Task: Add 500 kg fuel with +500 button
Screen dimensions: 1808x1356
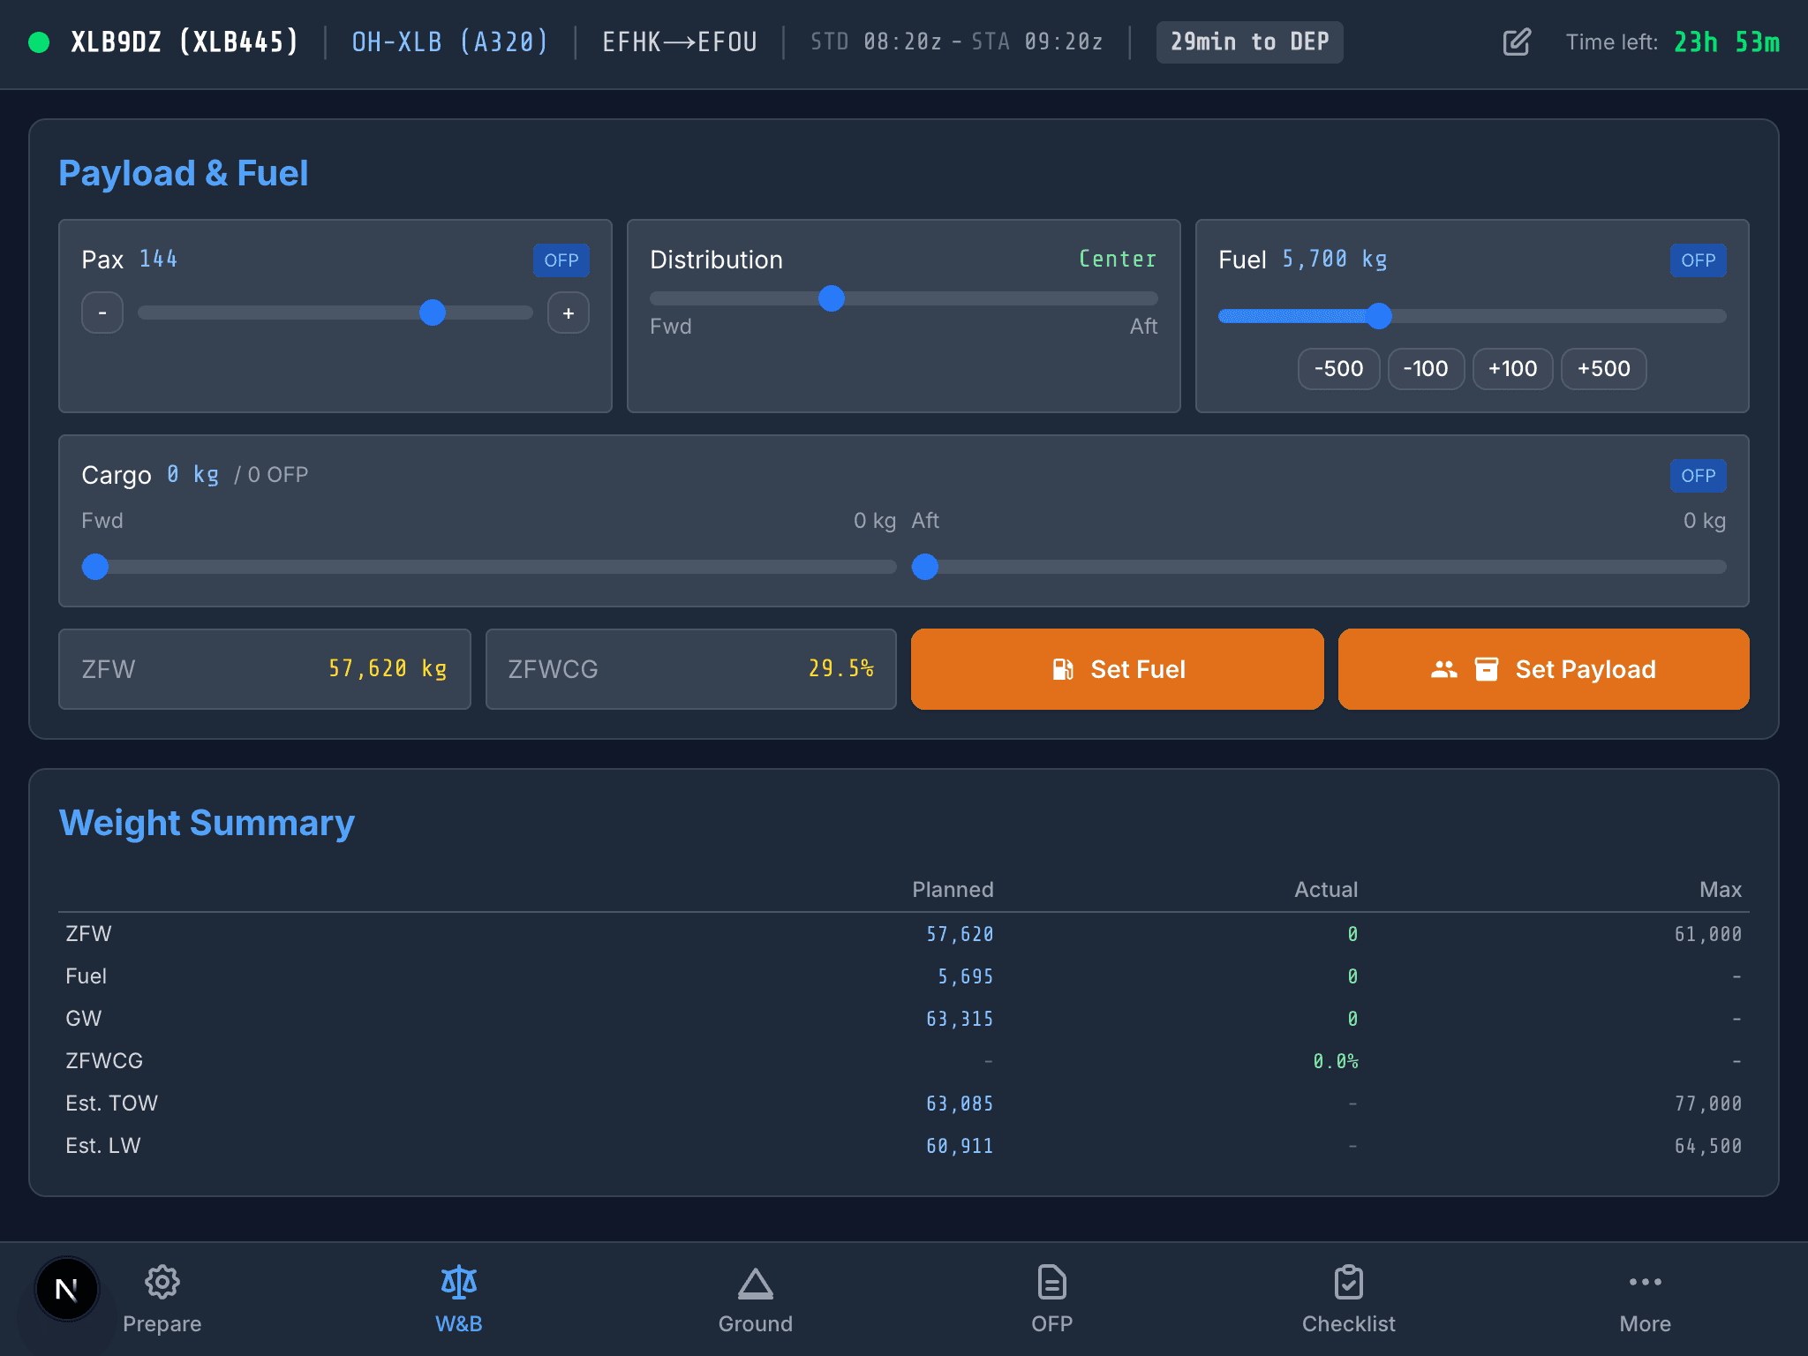Action: click(1603, 368)
